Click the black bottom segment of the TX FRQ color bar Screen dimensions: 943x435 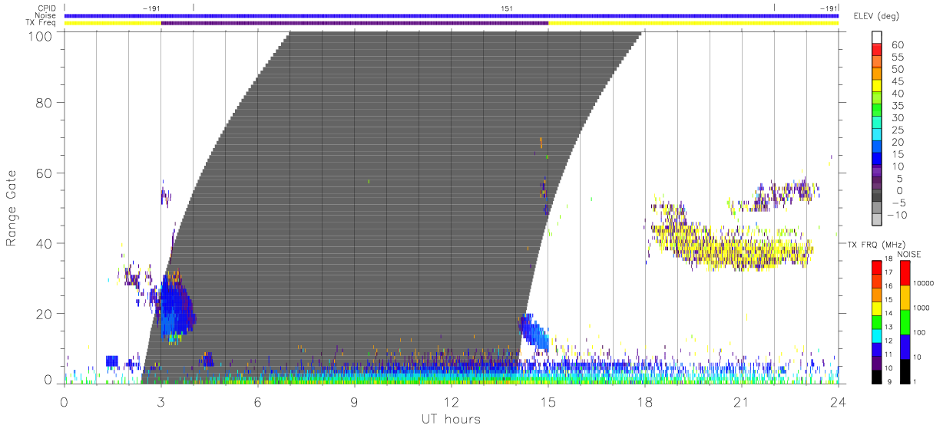876,376
